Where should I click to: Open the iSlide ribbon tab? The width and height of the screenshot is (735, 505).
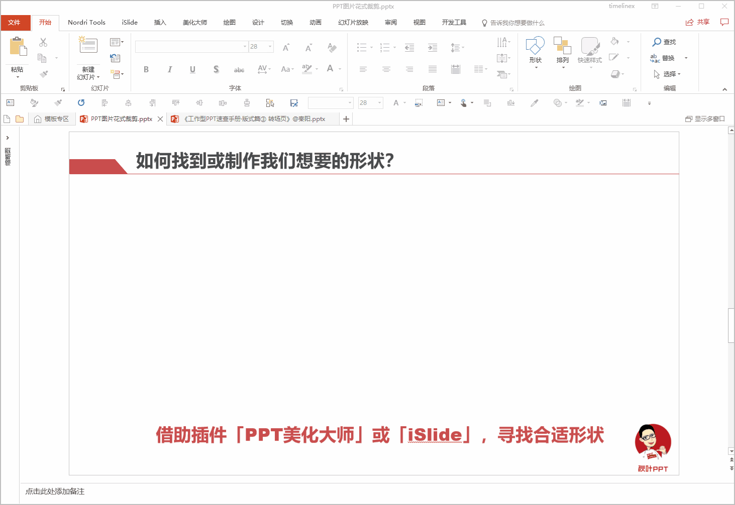[130, 23]
